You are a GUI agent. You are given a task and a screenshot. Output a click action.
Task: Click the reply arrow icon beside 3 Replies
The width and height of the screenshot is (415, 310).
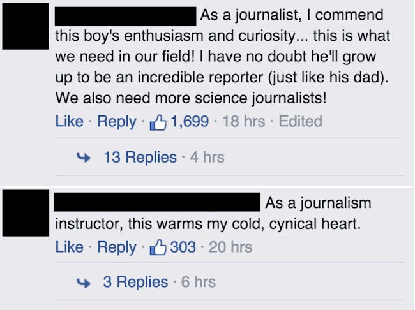pyautogui.click(x=84, y=283)
